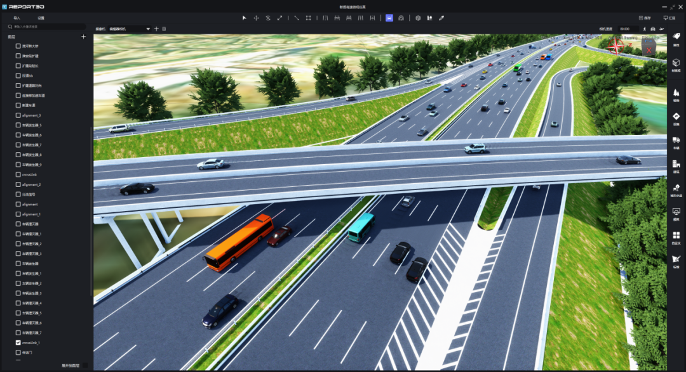Toggle the expand-to-layer box at panel bottom
Viewport: 686px width, 372px height.
[x=86, y=366]
